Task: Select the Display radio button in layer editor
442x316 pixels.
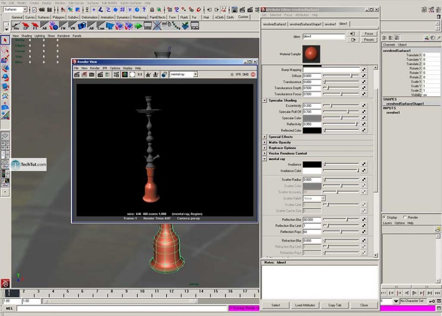Action: coord(384,217)
